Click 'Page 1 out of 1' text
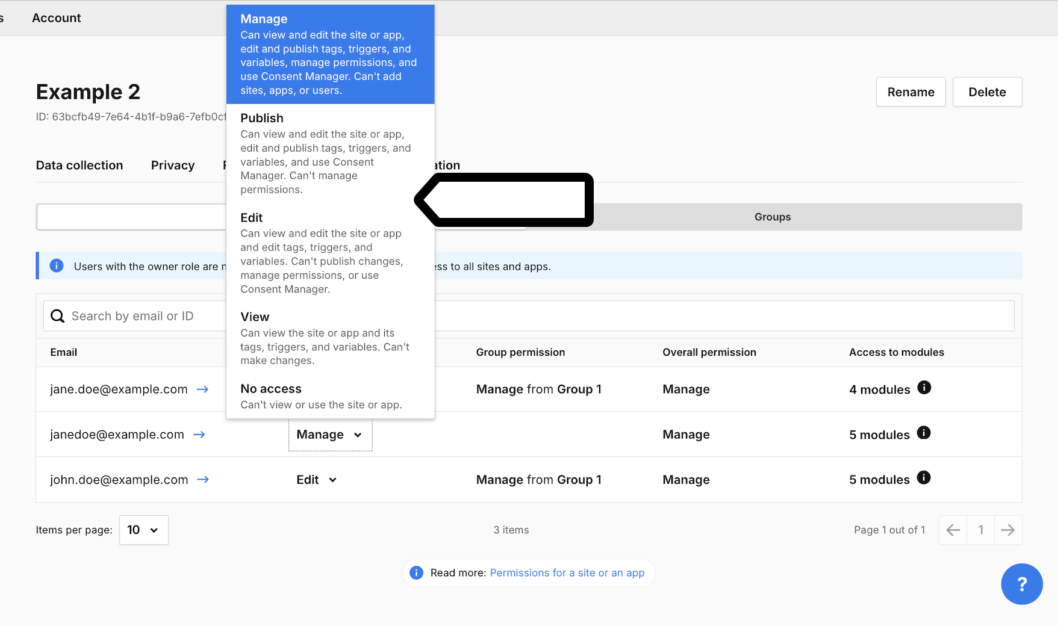Viewport: 1058px width, 626px height. [x=889, y=530]
